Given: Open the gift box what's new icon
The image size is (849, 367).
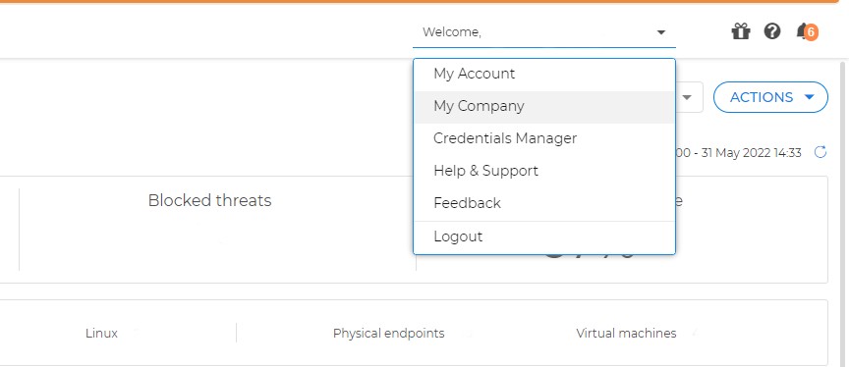Looking at the screenshot, I should tap(741, 31).
